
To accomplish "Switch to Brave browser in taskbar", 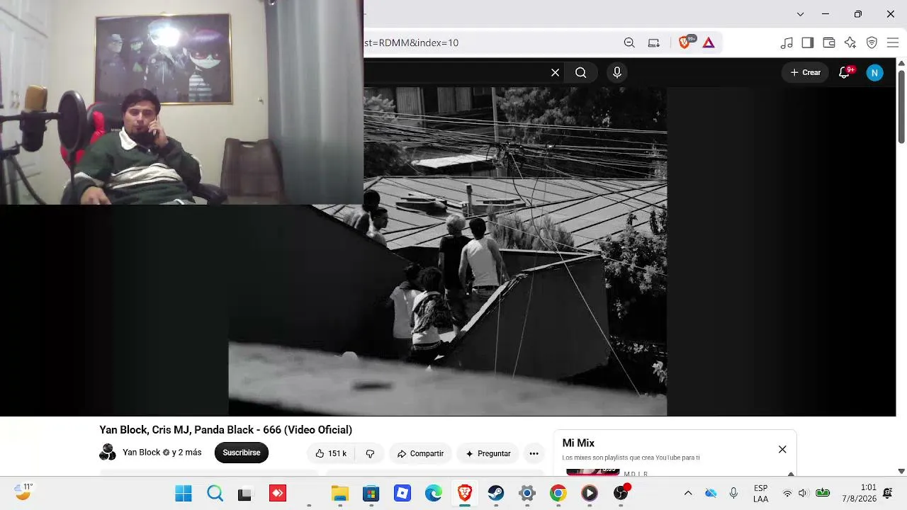I will point(465,493).
